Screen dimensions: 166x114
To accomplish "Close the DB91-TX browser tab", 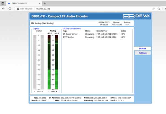I will (40, 4).
